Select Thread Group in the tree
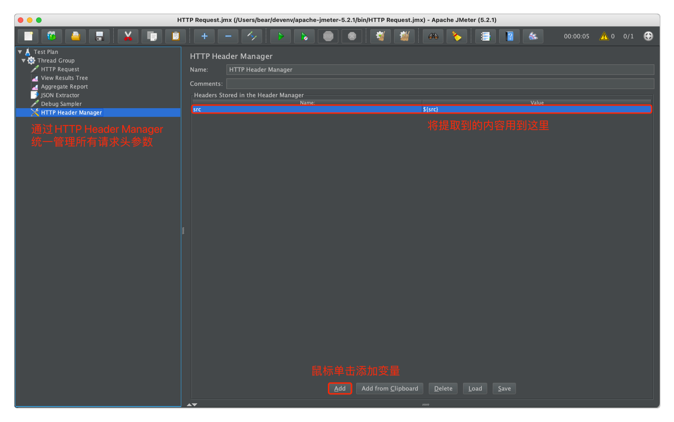The height and width of the screenshot is (422, 674). [56, 61]
